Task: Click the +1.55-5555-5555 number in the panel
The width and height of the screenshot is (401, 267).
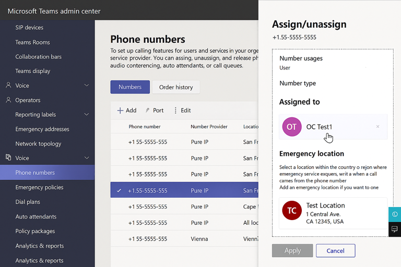Action: (294, 38)
